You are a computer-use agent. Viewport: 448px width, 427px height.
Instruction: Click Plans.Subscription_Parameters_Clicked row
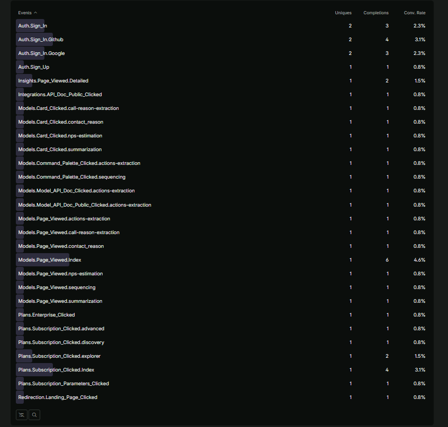point(63,384)
